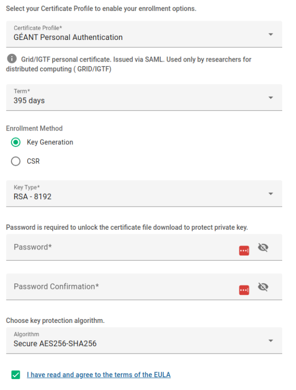This screenshot has height=390, width=296.
Task: Reveal Password Confirmation with its eye icon
Action: 263,287
